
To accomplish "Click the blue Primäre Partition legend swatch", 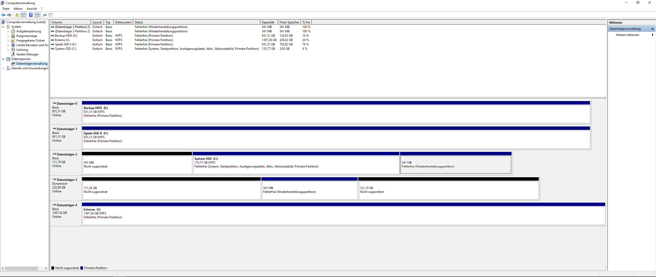I will click(x=82, y=268).
